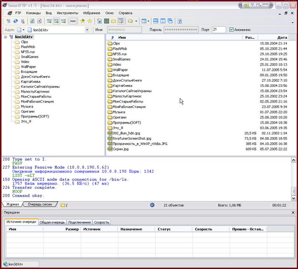Click the highlighted transfer panel icon
The image size is (298, 269).
[121, 21]
